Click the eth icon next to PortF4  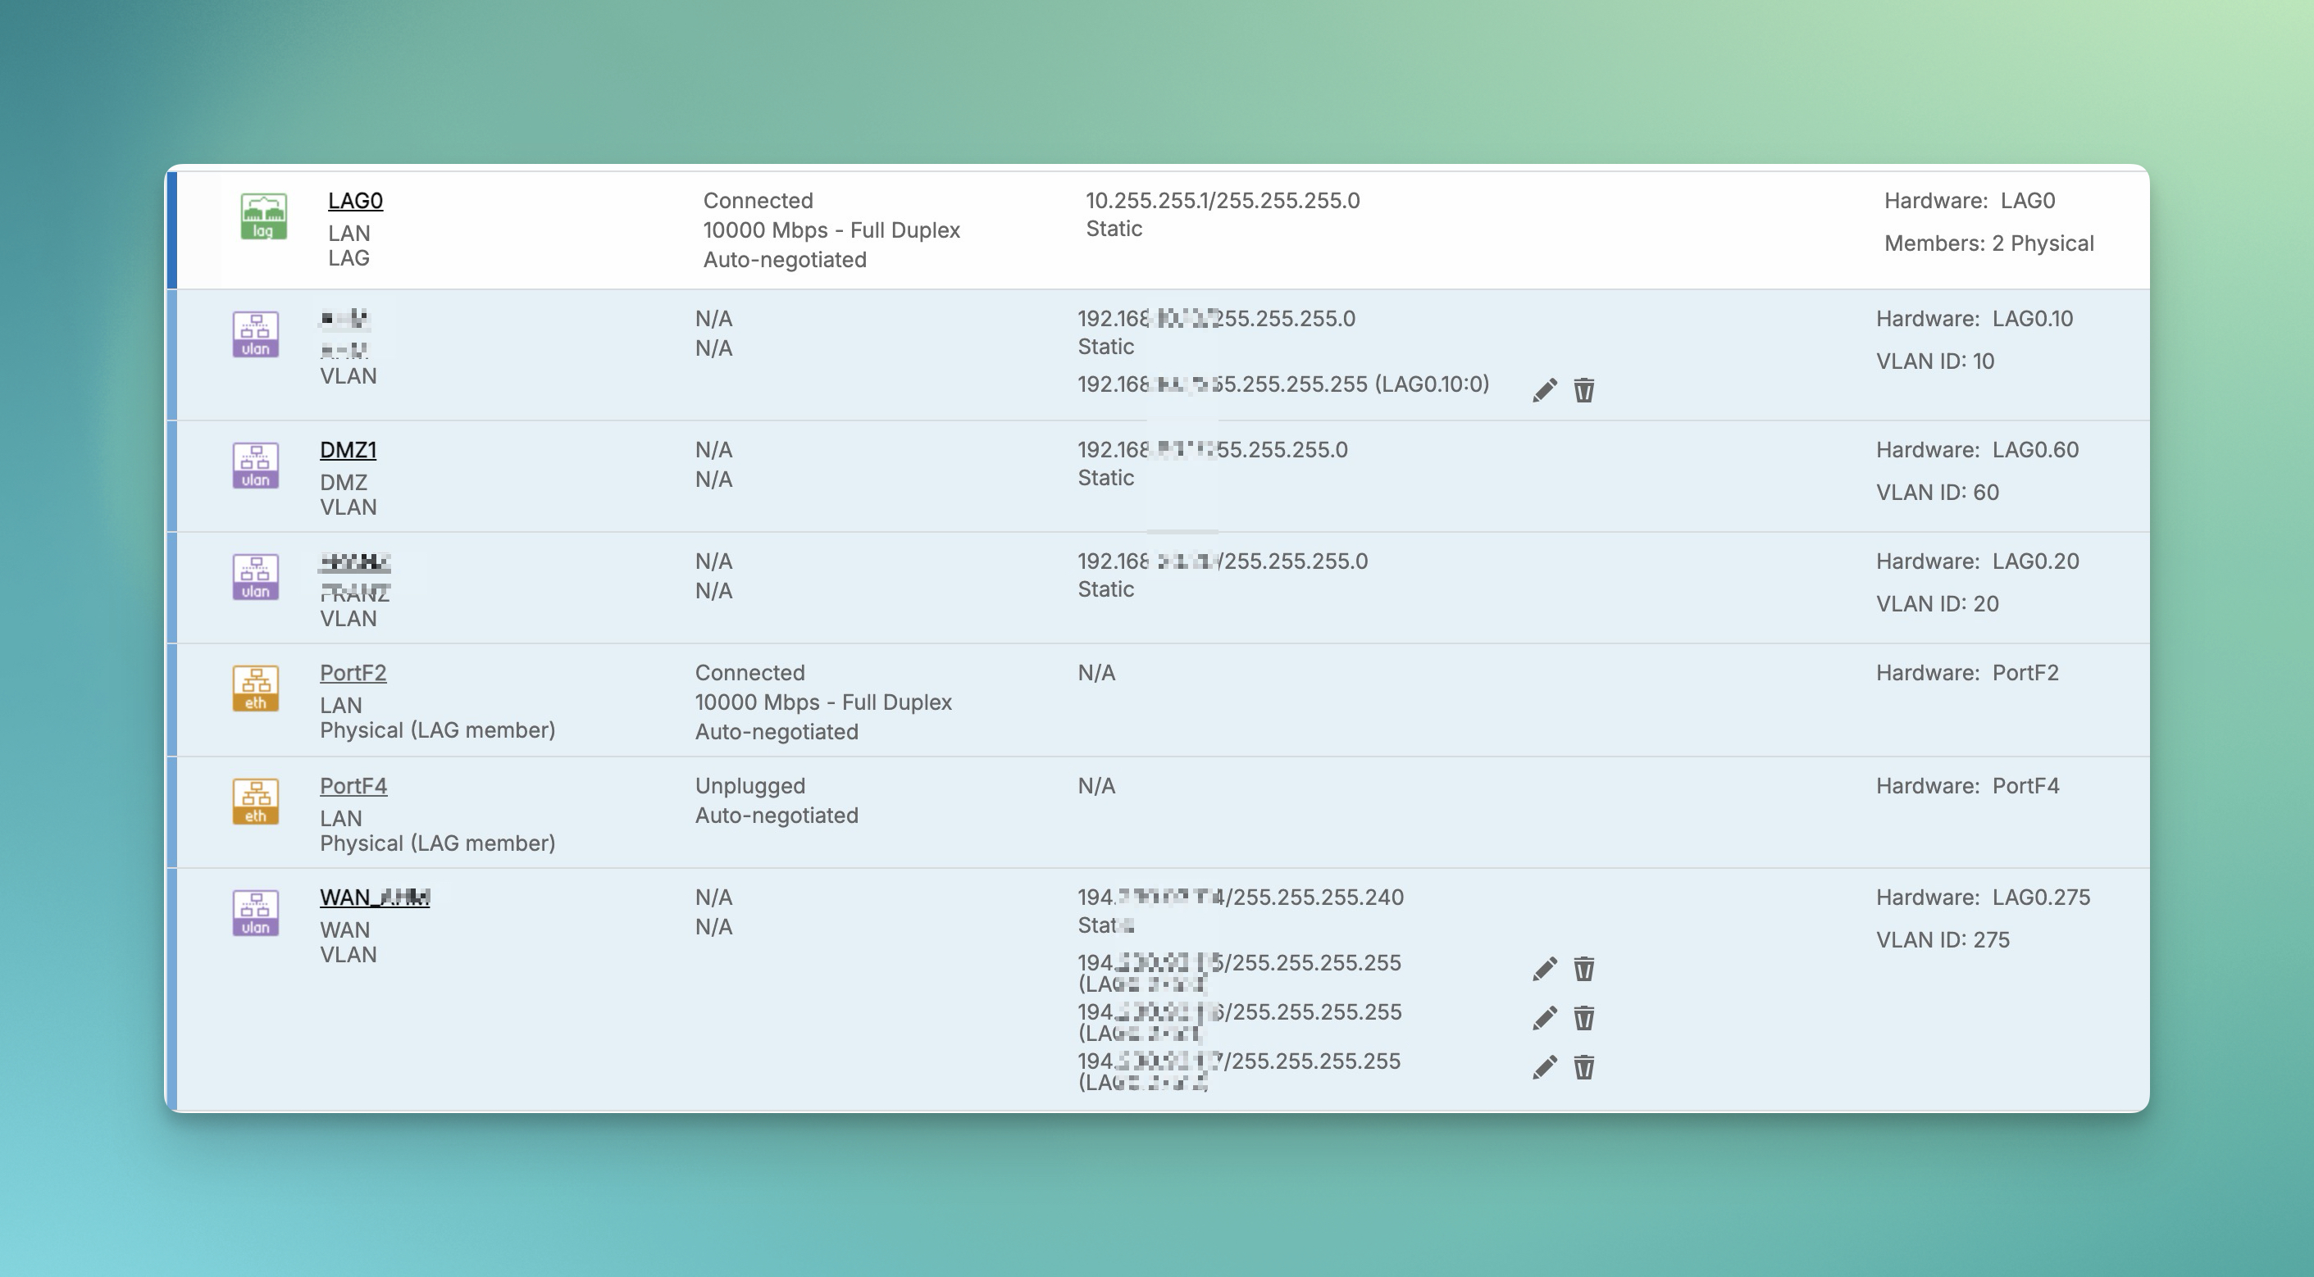(255, 801)
